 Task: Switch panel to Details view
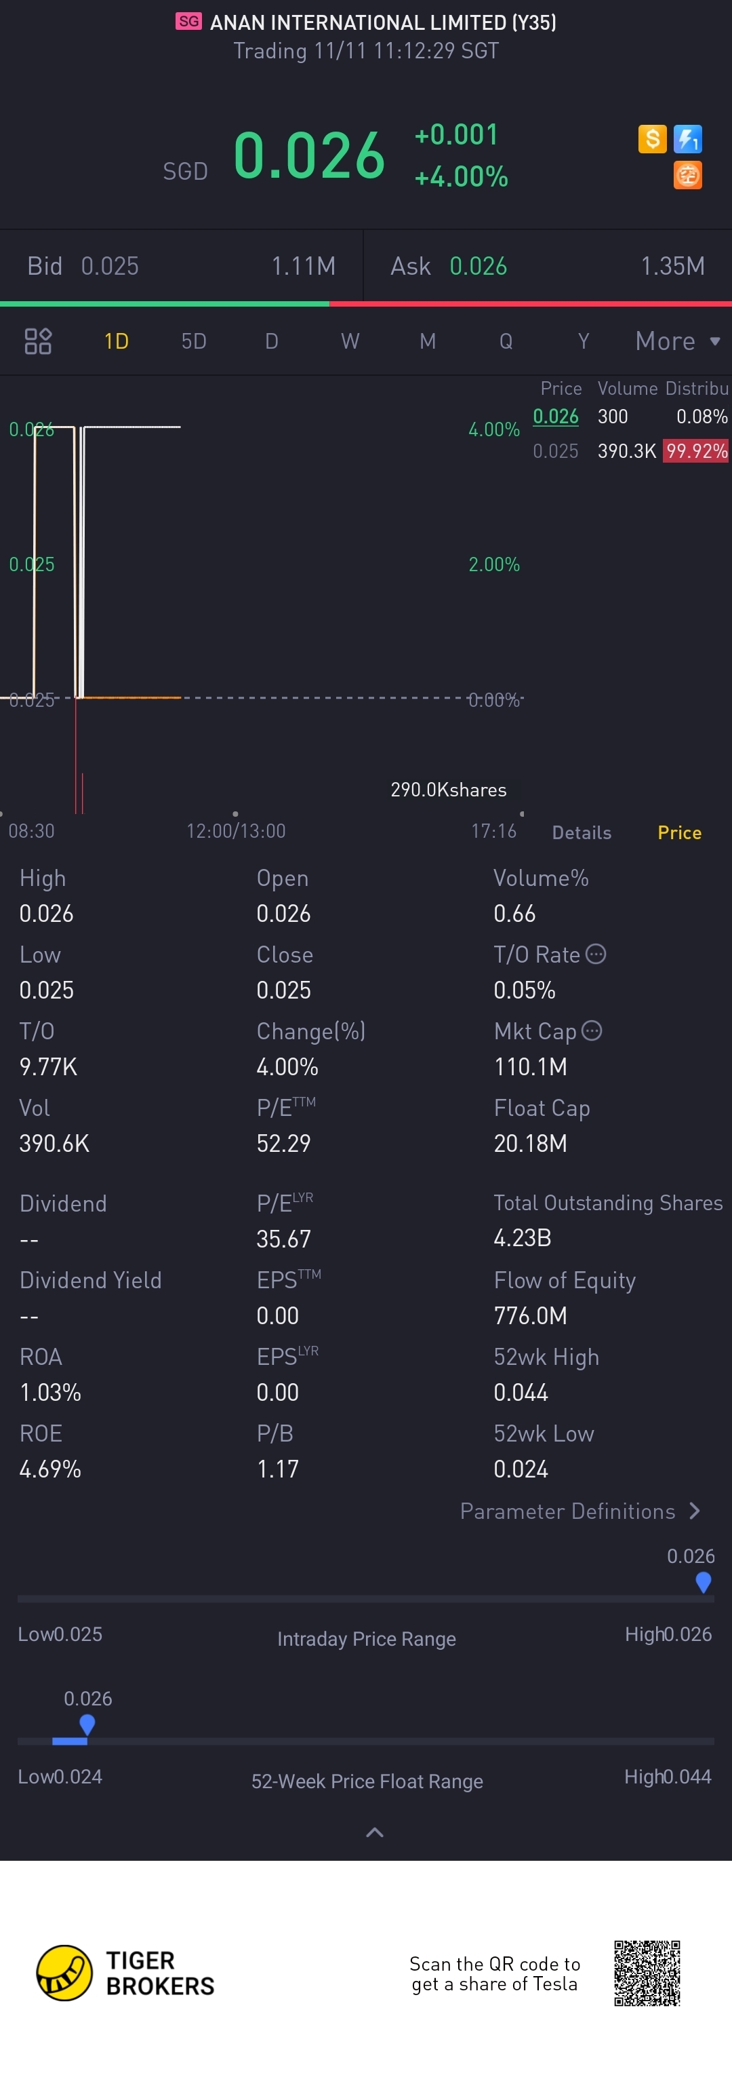[582, 832]
